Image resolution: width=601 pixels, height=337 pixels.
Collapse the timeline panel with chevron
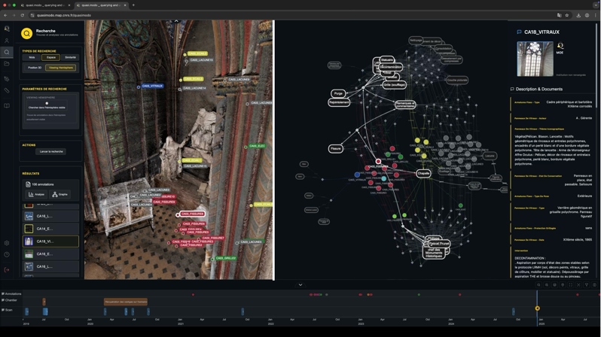point(300,285)
